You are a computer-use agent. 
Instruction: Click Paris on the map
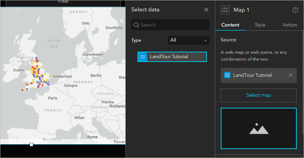coord(53,98)
